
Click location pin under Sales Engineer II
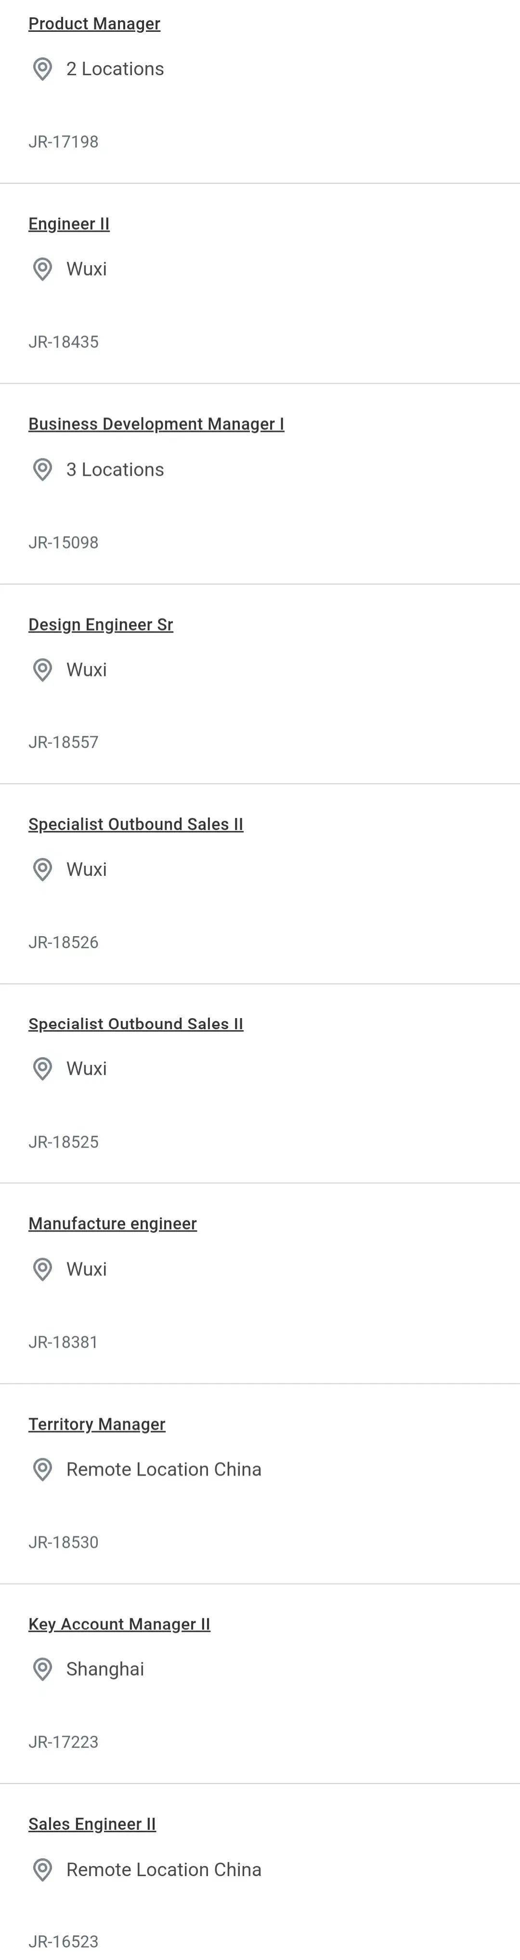click(42, 1869)
